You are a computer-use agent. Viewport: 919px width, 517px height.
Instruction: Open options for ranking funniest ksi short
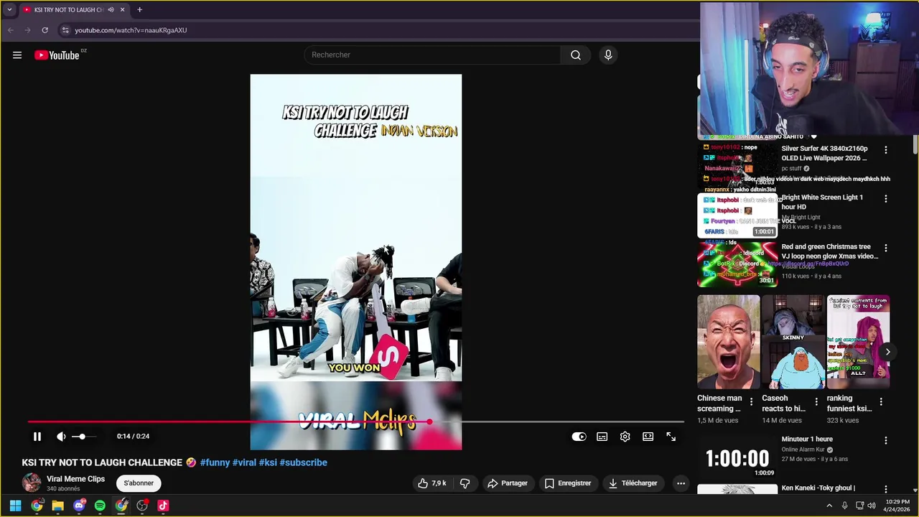[x=881, y=402]
